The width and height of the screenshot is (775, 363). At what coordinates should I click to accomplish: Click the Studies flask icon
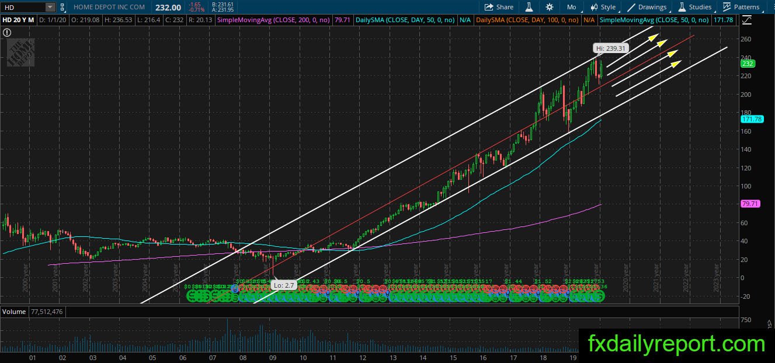pos(682,7)
